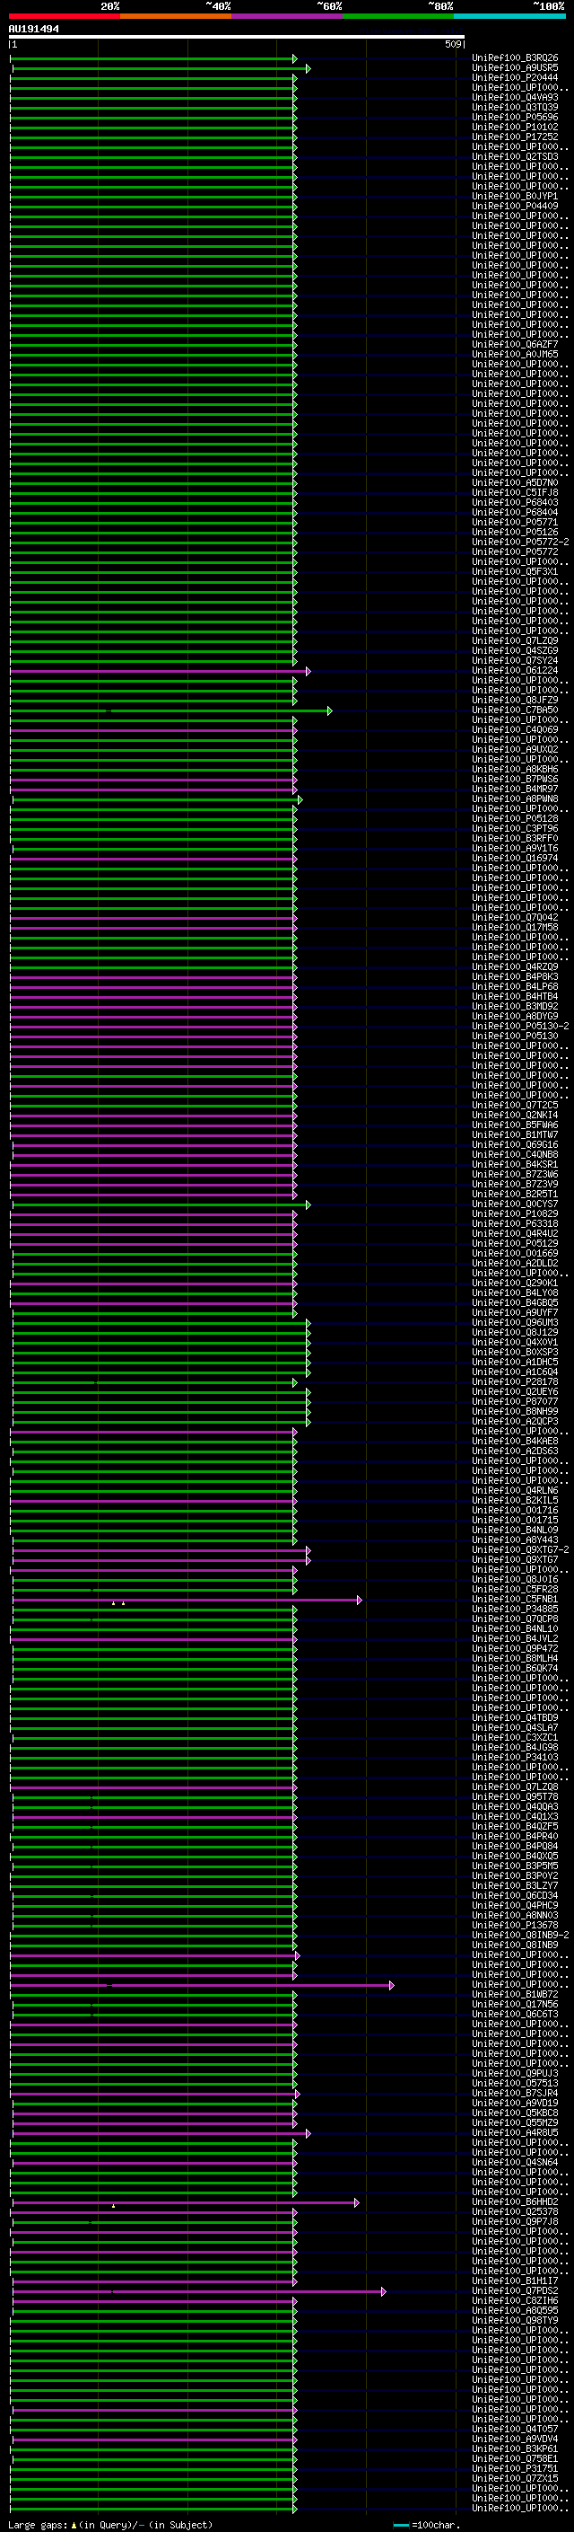Image resolution: width=574 pixels, height=2532 pixels.
Task: Select the UniRef100_Q5F3X1 label
Action: 515,571
